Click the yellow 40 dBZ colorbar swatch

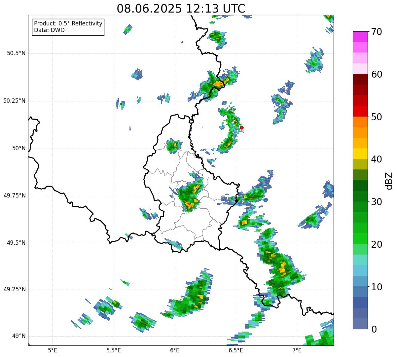(360, 154)
